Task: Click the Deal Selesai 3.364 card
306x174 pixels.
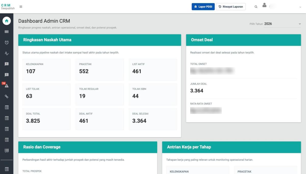Action: coord(153,119)
